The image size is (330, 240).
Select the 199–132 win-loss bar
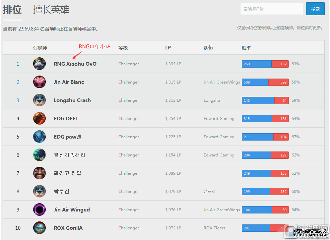265,191
